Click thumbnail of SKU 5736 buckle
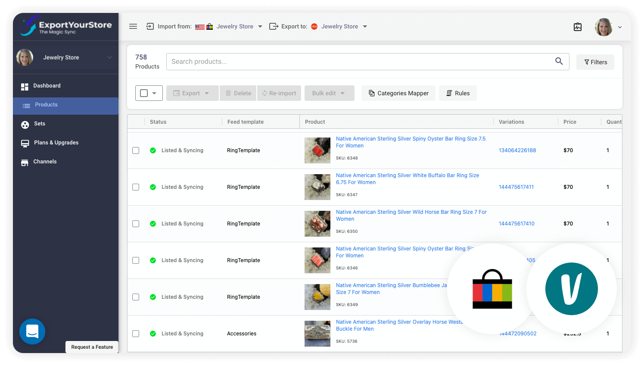Image resolution: width=644 pixels, height=366 pixels. coord(317,334)
